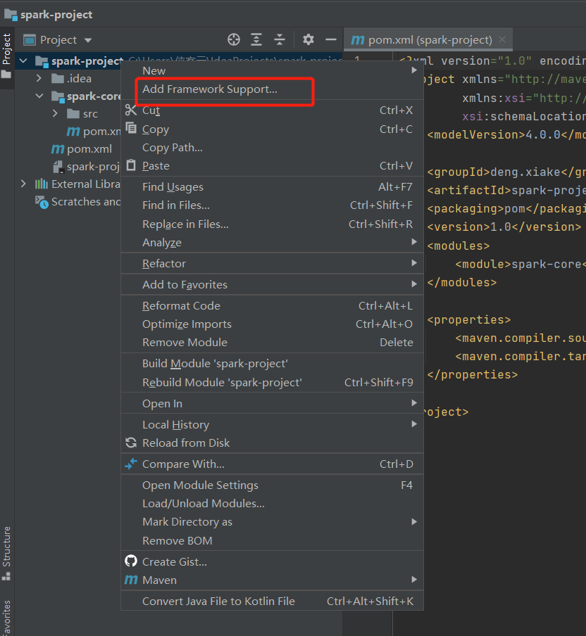Click the root pom.xml Maven icon in tree
The height and width of the screenshot is (636, 586).
(x=58, y=149)
